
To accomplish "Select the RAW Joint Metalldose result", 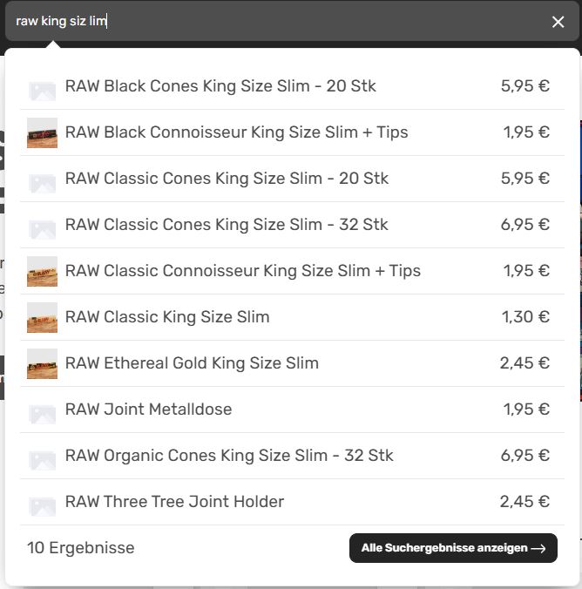I will (148, 410).
